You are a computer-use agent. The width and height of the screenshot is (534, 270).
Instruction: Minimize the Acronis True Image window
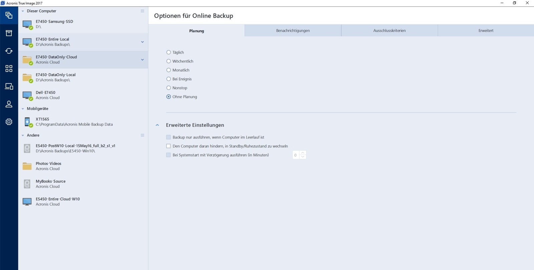point(502,3)
